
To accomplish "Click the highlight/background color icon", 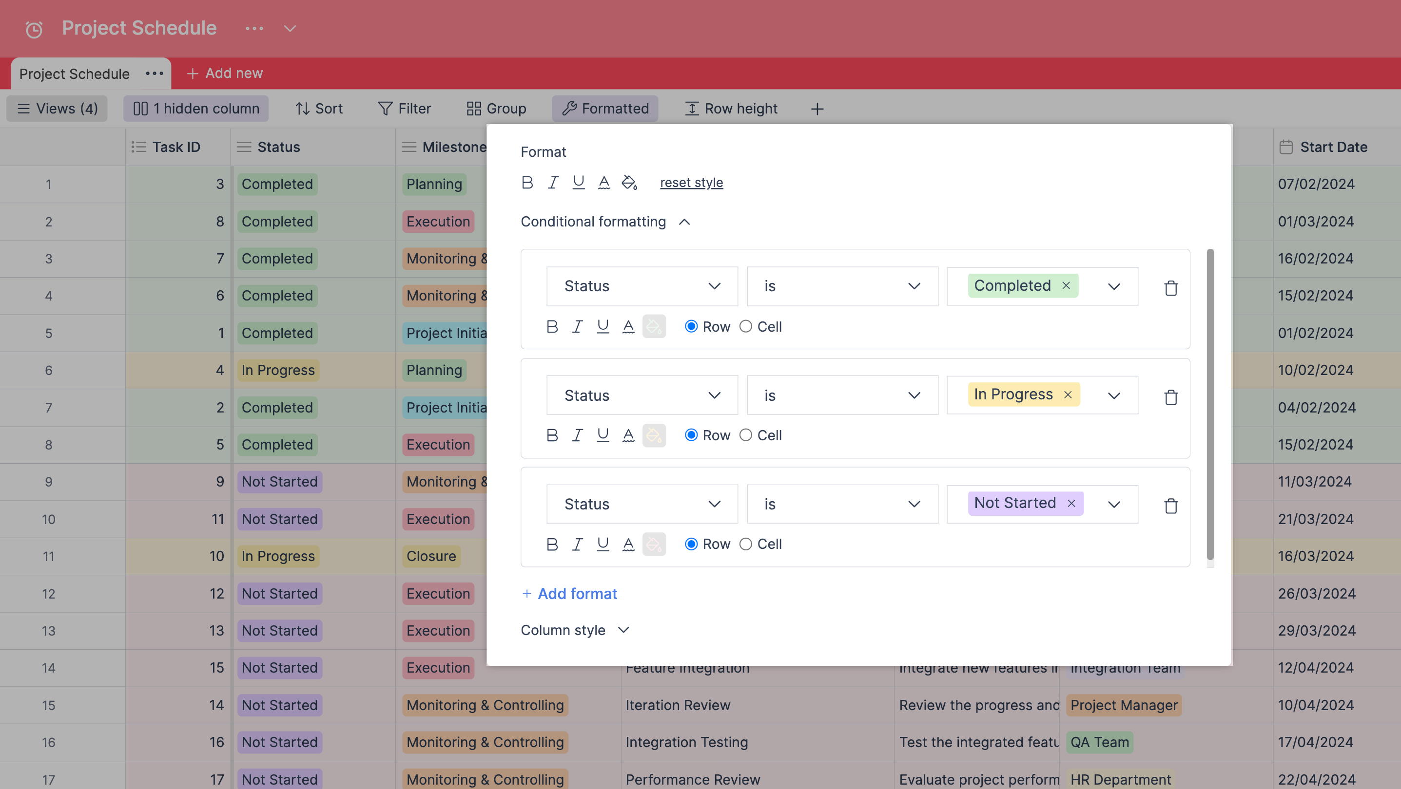I will point(628,182).
